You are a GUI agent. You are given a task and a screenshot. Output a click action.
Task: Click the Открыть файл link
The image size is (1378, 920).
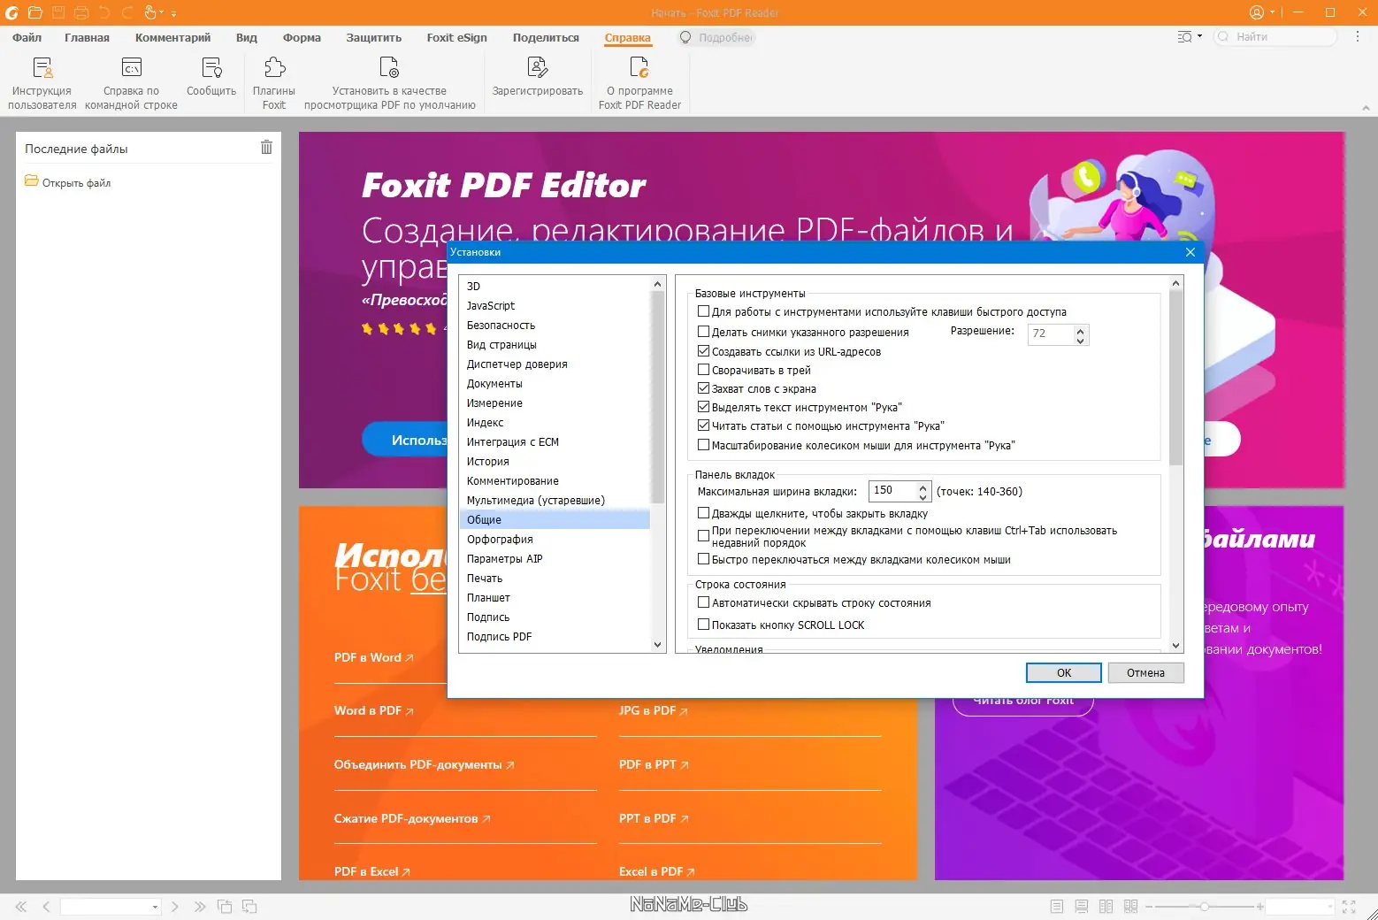76,183
